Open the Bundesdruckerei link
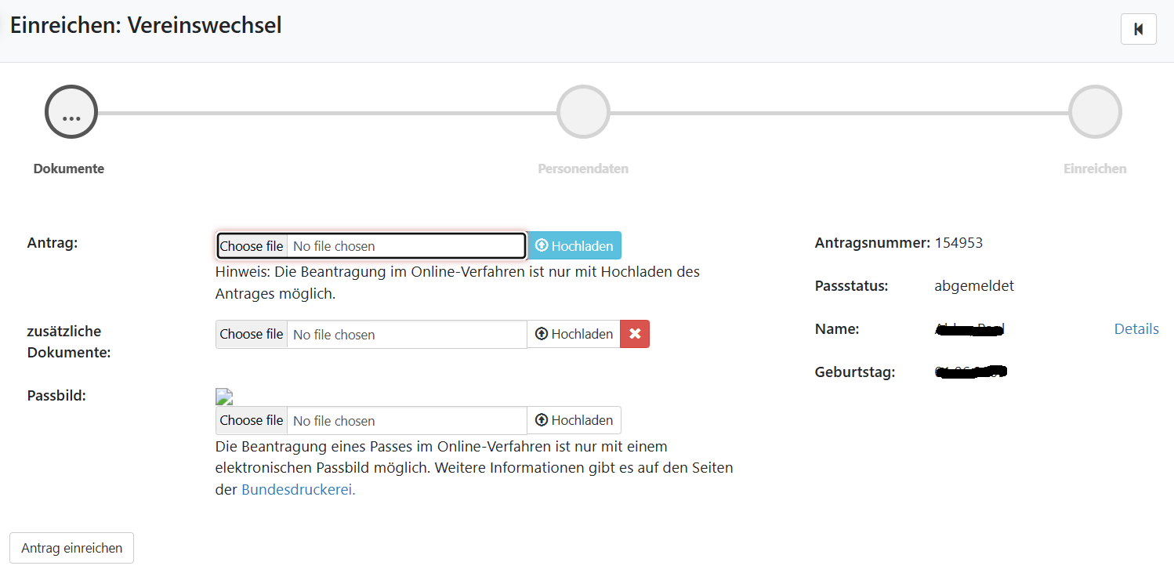The width and height of the screenshot is (1174, 573). coord(298,490)
